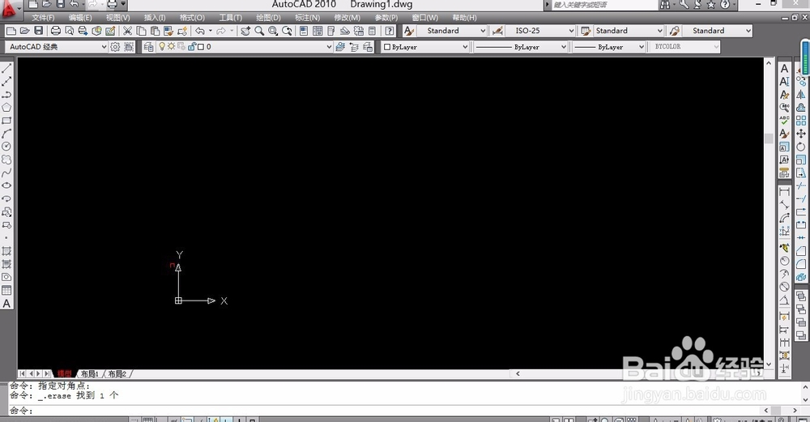
Task: Select the Ellipse draw tool
Action: [x=6, y=185]
